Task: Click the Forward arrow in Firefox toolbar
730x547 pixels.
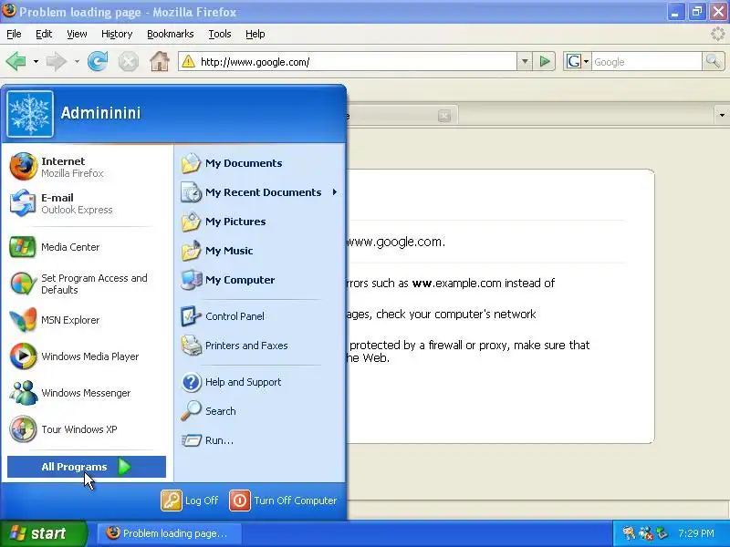Action: 57,61
